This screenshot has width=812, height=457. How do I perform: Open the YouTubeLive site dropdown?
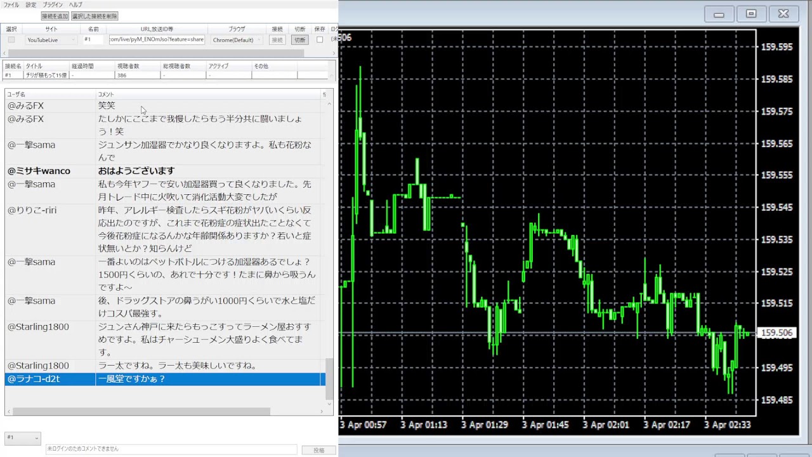(x=51, y=39)
